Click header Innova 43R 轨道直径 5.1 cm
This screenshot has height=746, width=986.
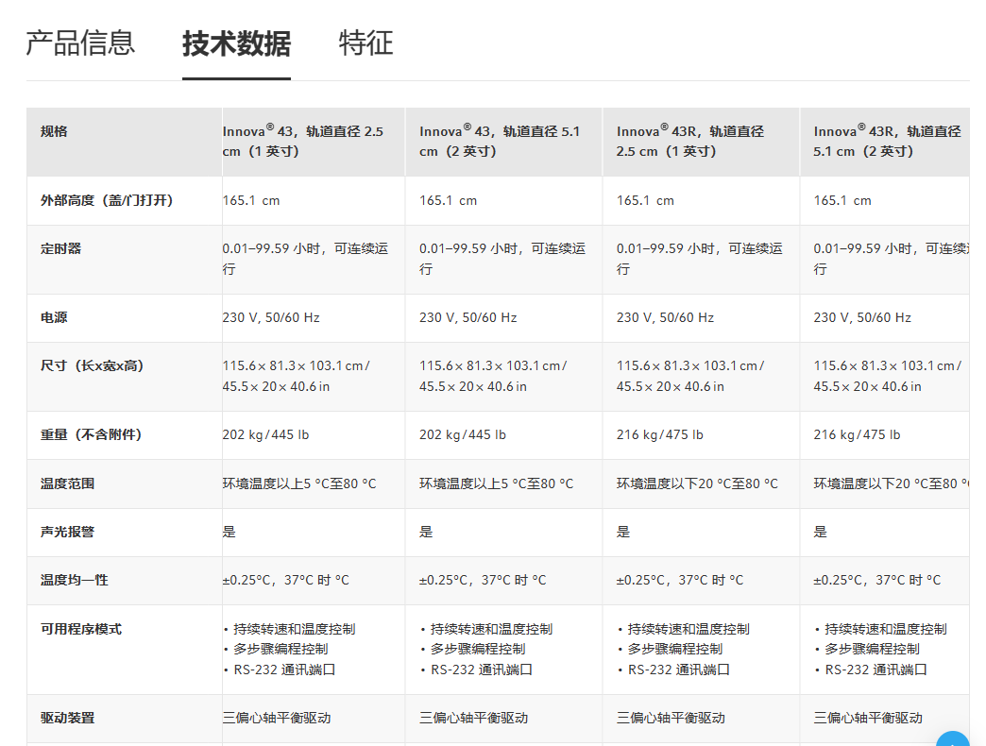tap(887, 142)
